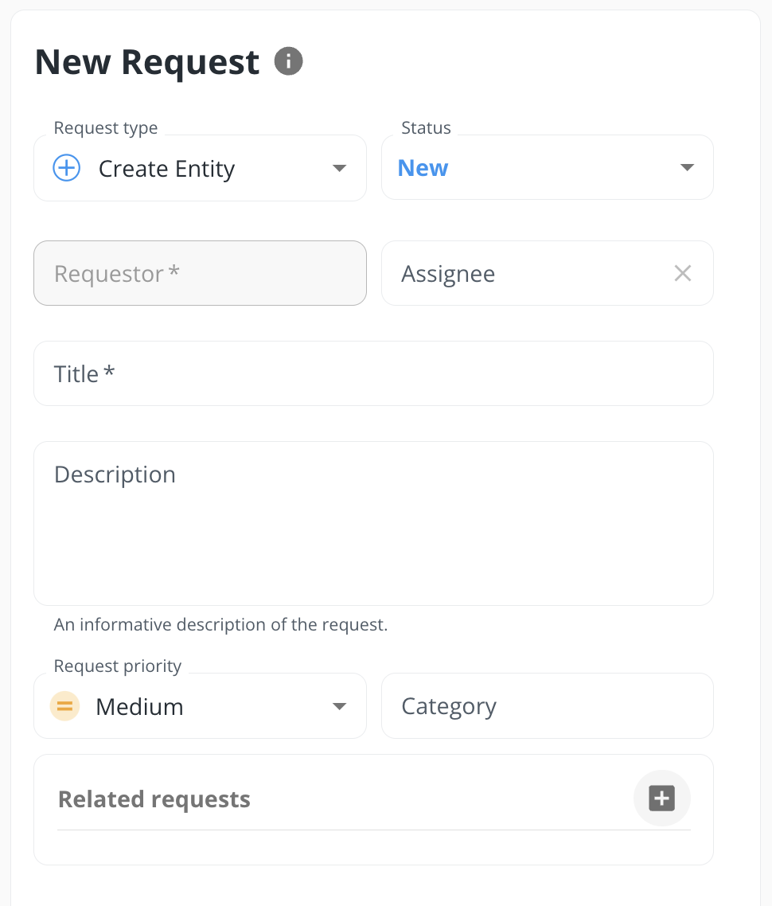Expand Request type using its dropdown arrow

pos(339,168)
